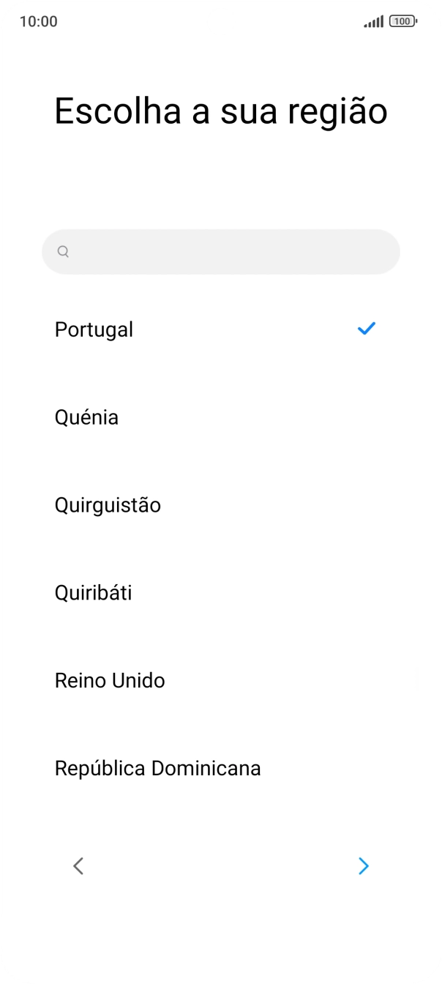Choose Quirguistão from the list
This screenshot has height=984, width=442.
(108, 505)
